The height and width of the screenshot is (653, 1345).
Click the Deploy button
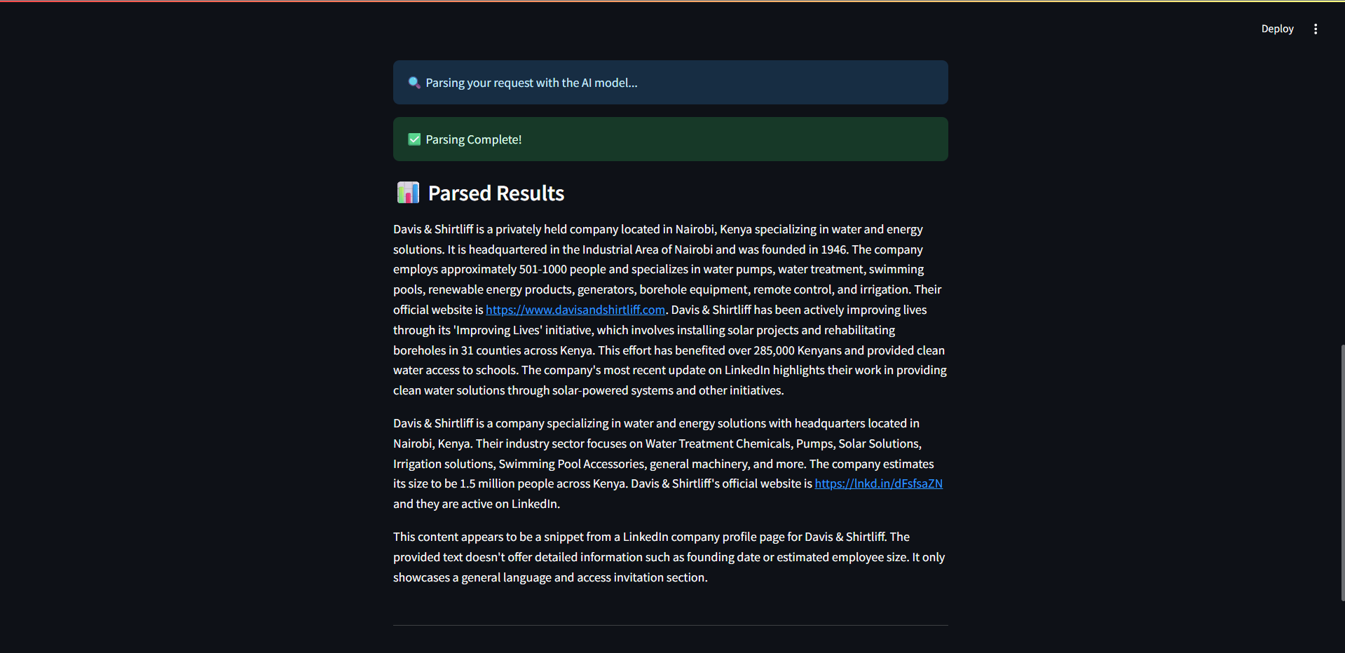click(1277, 29)
